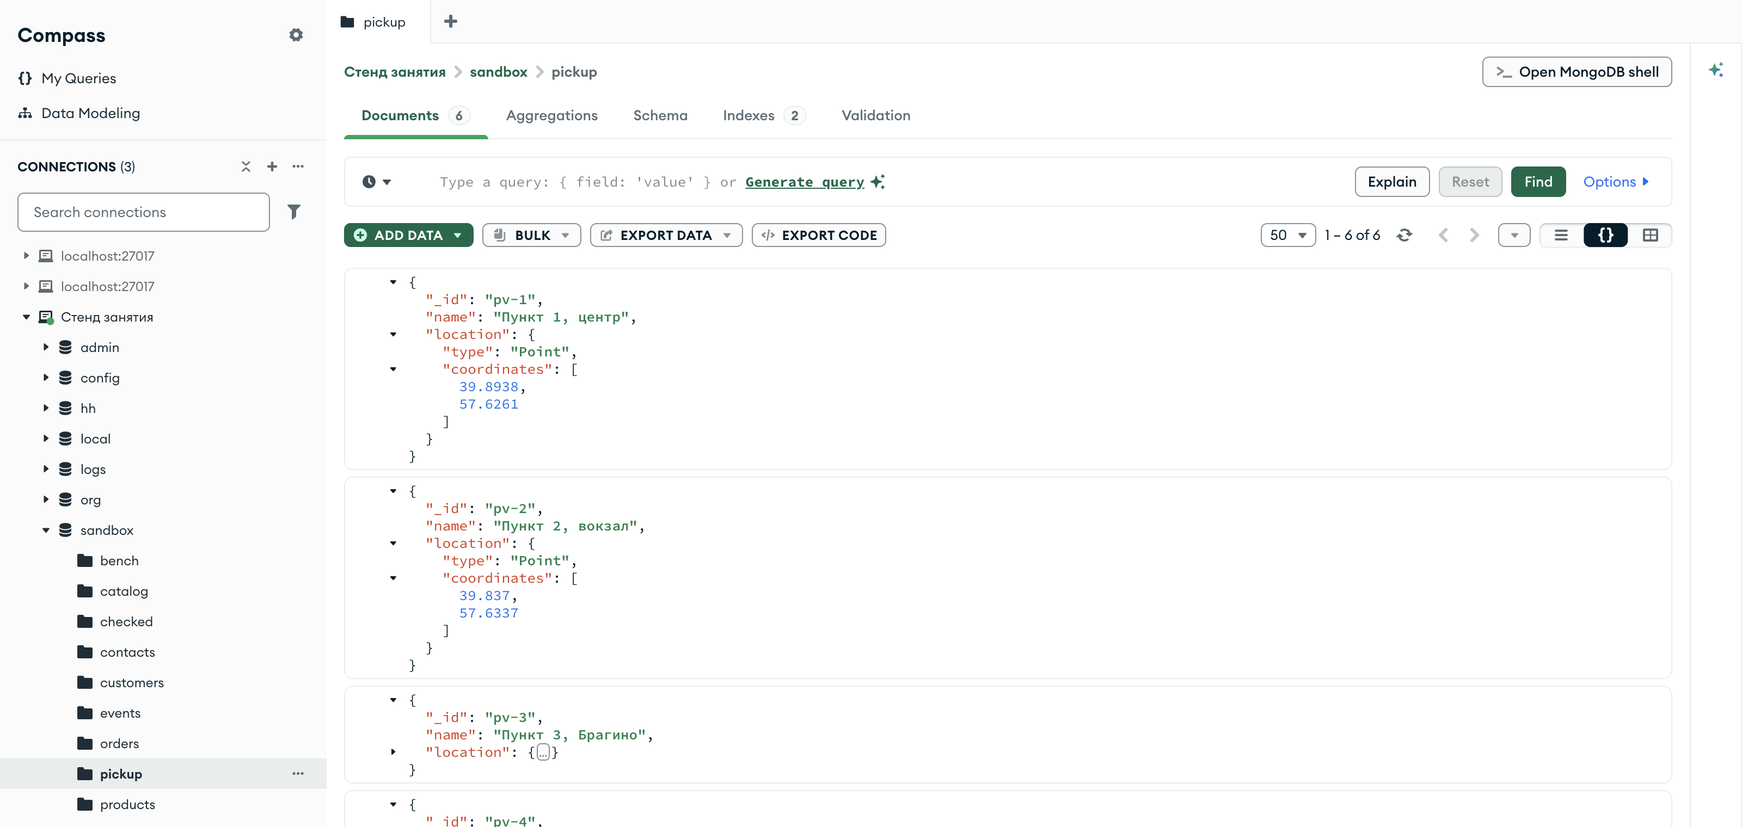Switch to the Aggregations tab
The width and height of the screenshot is (1742, 827).
pyautogui.click(x=551, y=115)
